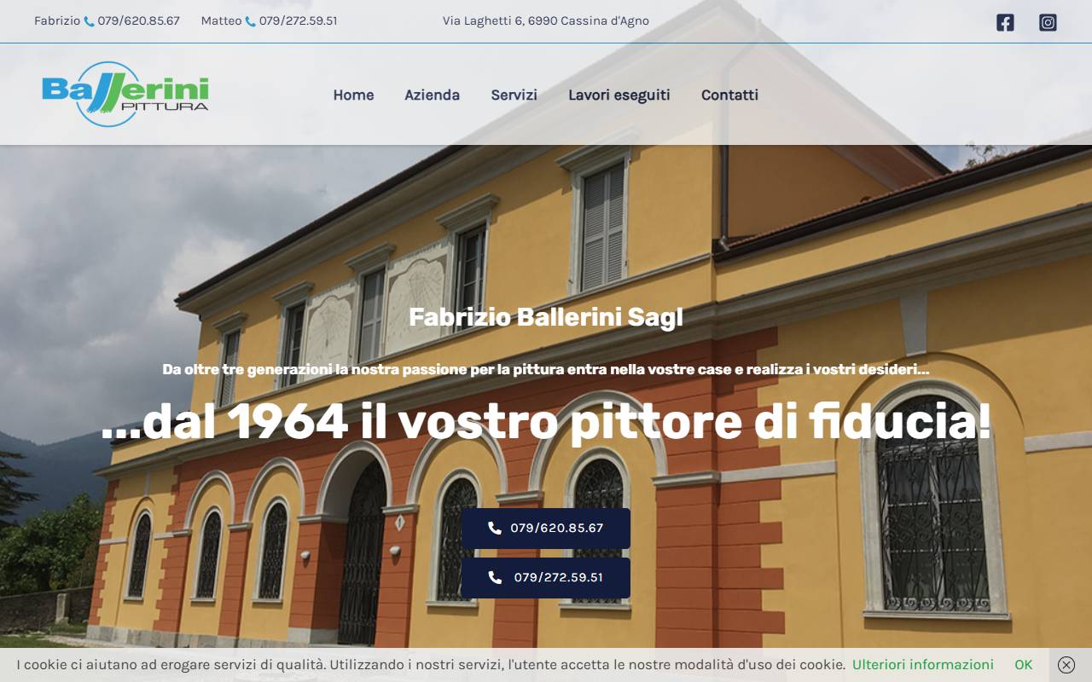1092x682 pixels.
Task: Click the slogan 'dal 1964 il vostro pittore'
Action: click(x=546, y=421)
